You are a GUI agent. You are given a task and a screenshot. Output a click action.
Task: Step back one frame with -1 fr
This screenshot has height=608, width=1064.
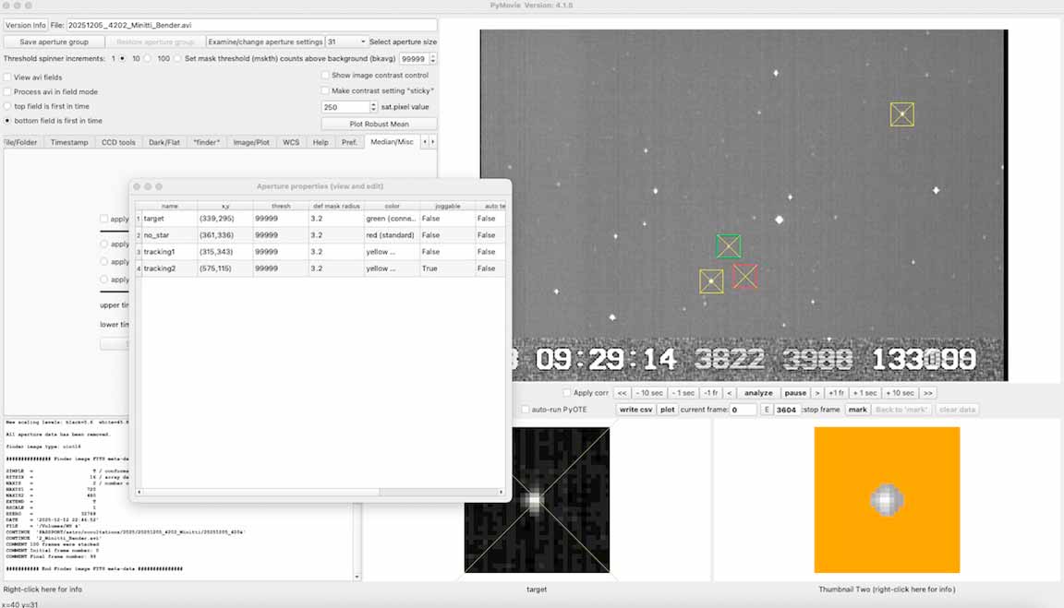click(x=709, y=393)
